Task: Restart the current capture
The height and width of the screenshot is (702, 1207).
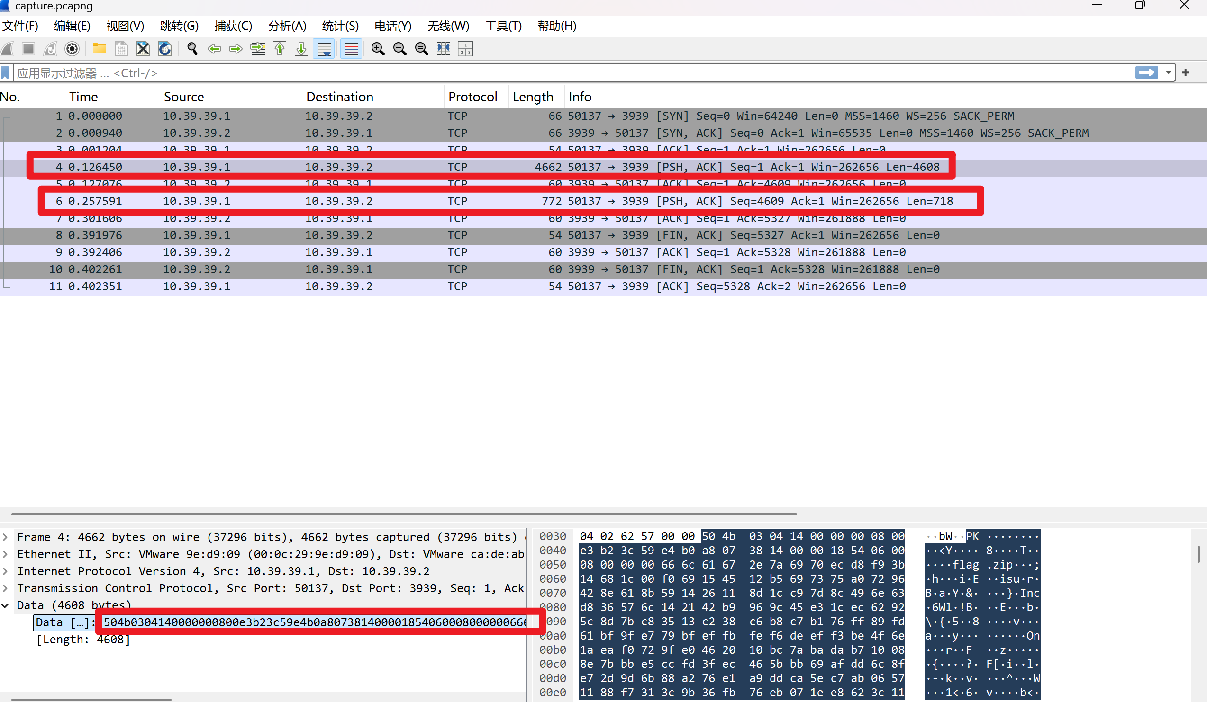Action: [x=50, y=49]
